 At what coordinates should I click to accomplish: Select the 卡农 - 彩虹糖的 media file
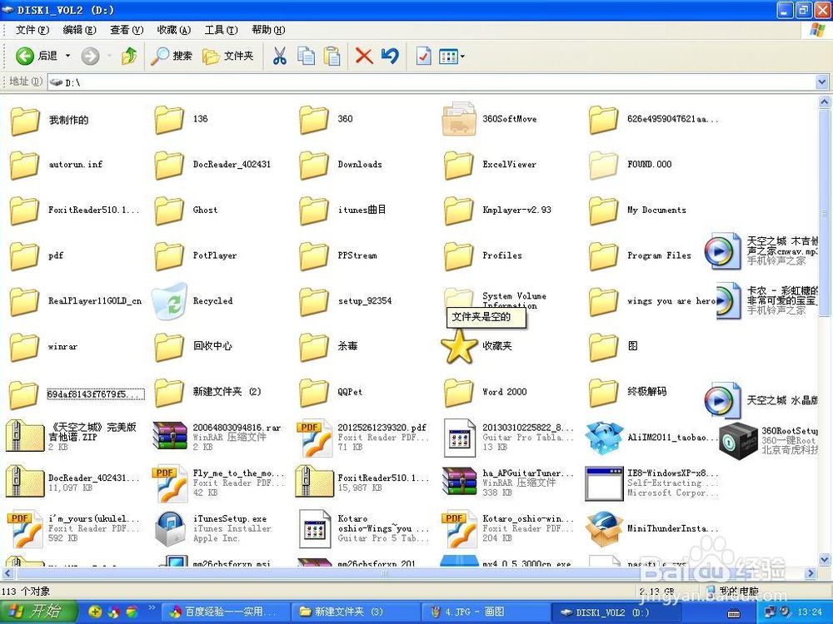[x=766, y=301]
